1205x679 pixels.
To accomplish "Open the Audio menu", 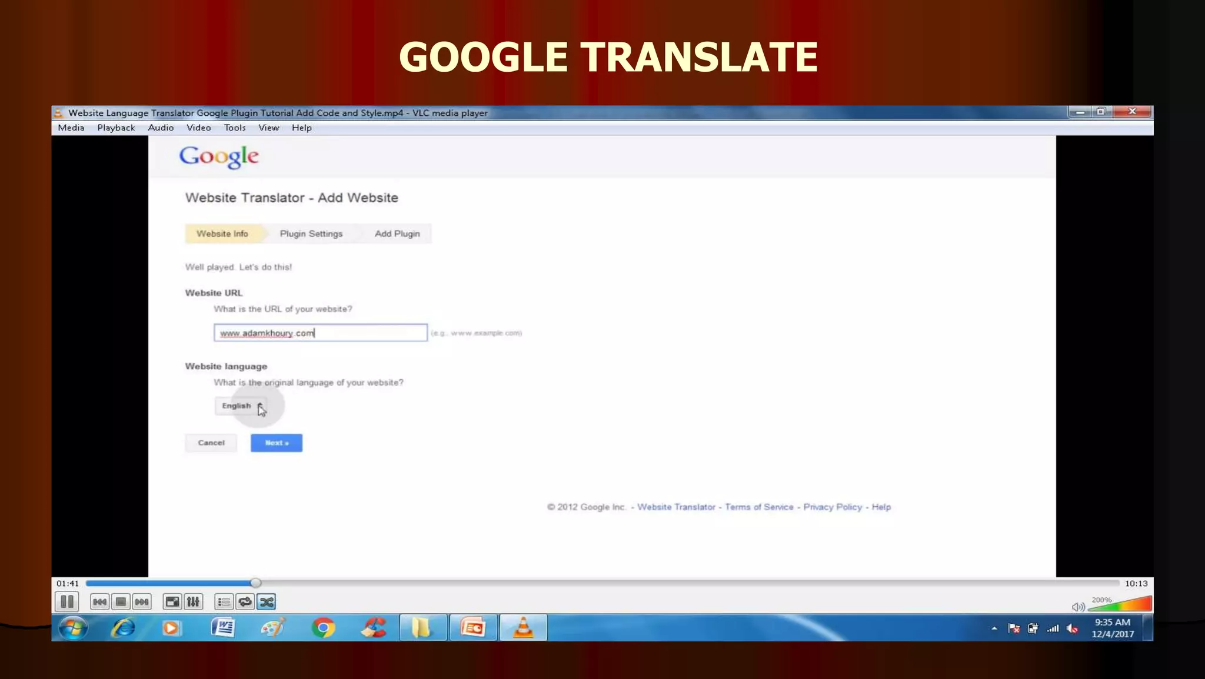I will (161, 128).
